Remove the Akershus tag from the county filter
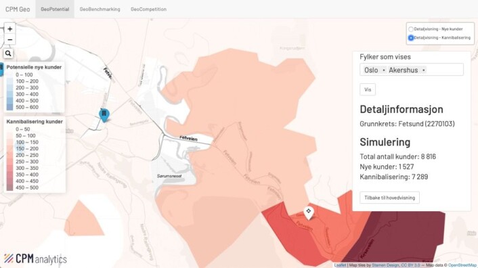Viewport: 478px width, 268px height. pos(423,70)
